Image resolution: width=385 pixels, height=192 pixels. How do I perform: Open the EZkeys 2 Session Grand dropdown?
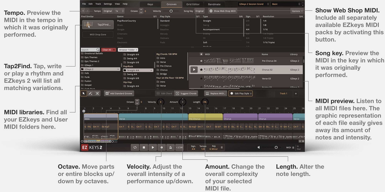pyautogui.click(x=254, y=4)
